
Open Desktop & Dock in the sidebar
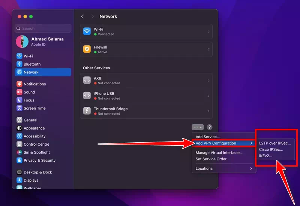(43, 172)
